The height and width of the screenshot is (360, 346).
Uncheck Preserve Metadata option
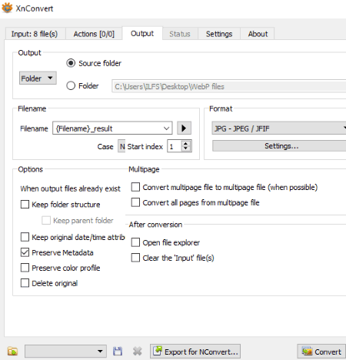click(x=25, y=252)
